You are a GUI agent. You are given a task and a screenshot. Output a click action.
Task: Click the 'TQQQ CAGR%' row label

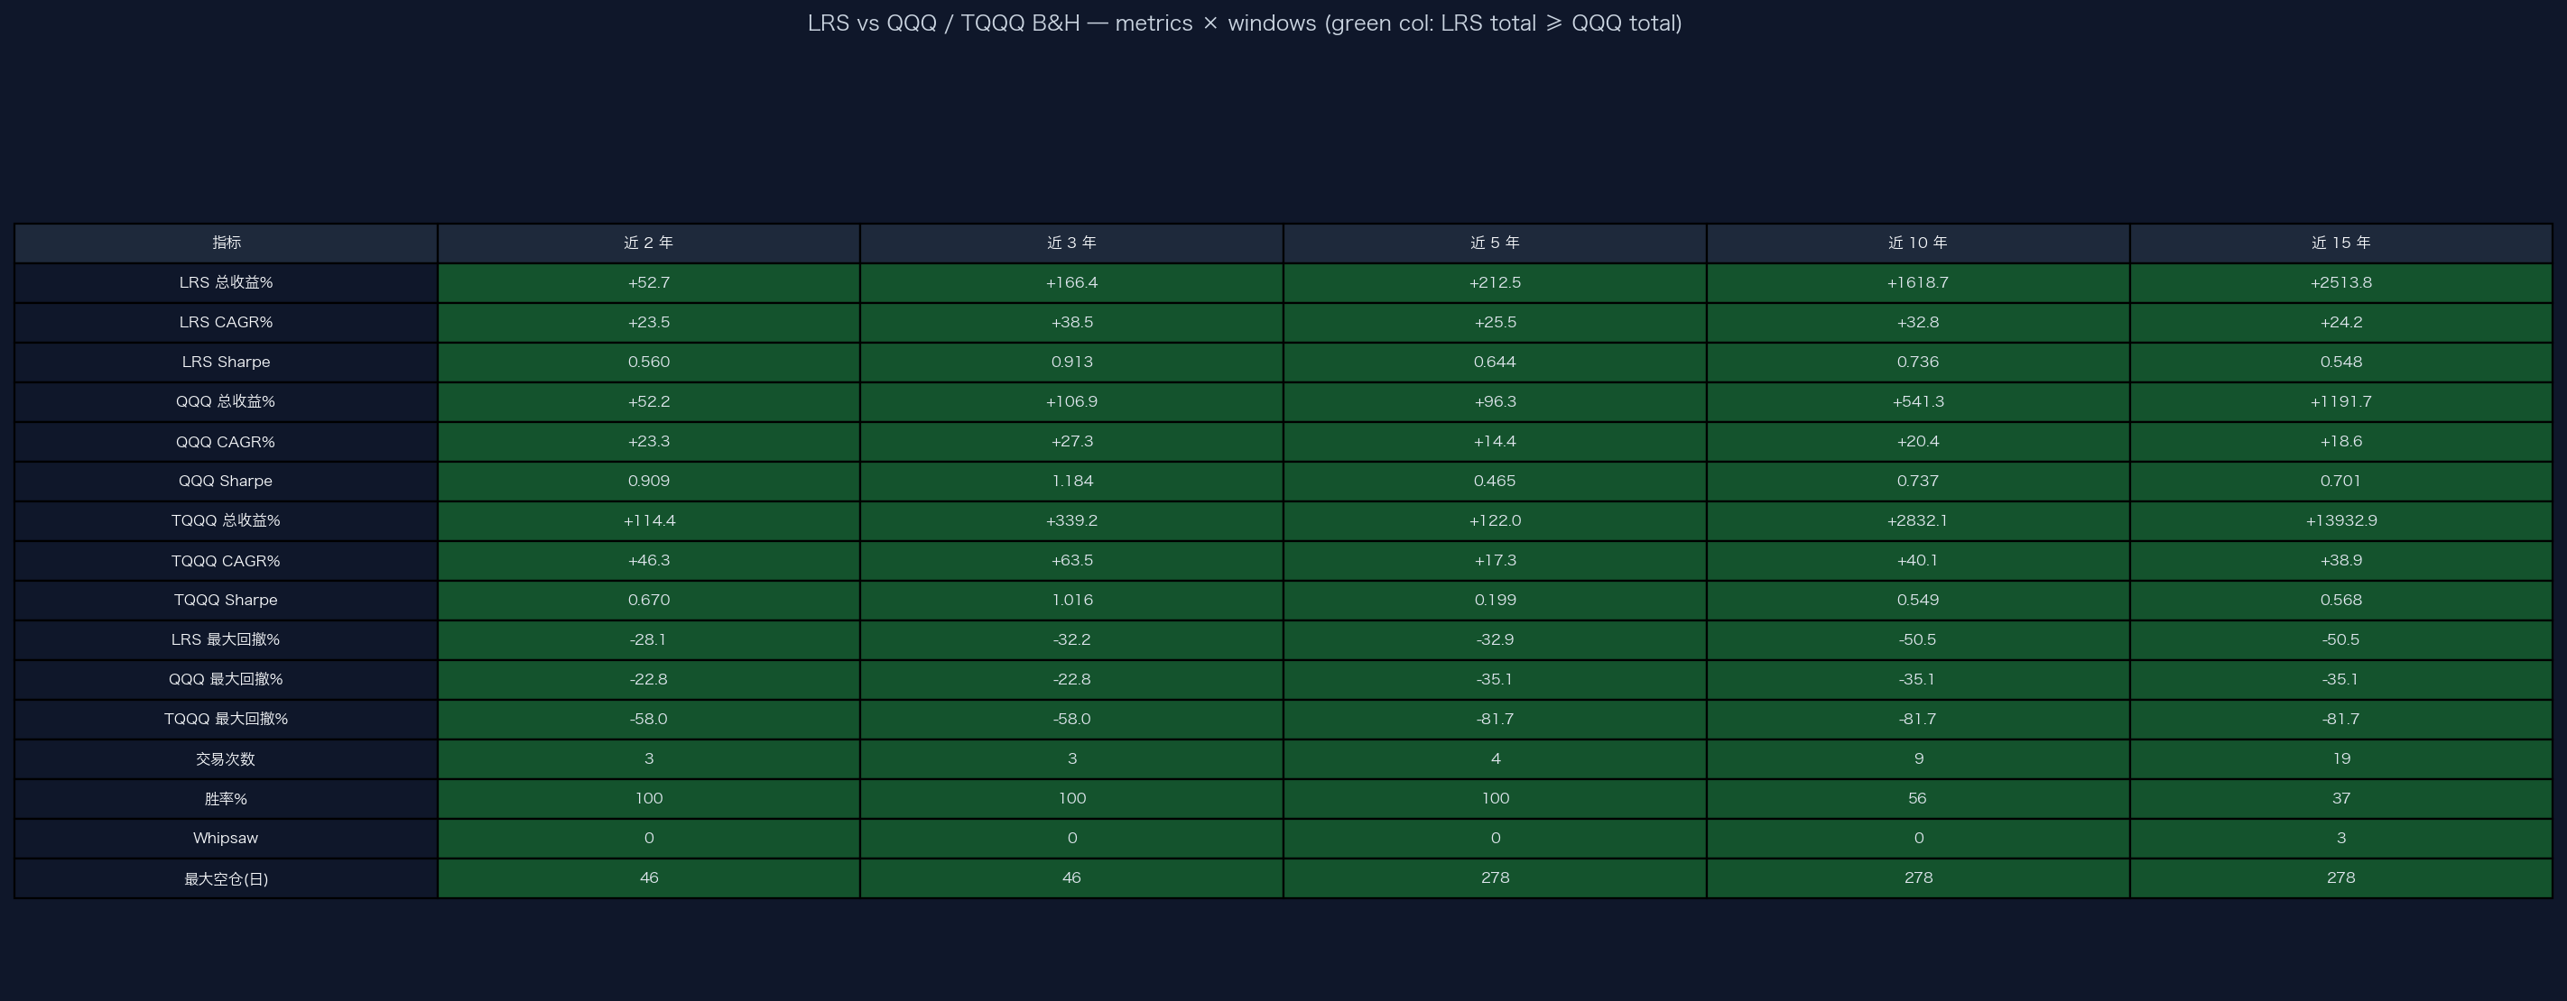(x=227, y=561)
